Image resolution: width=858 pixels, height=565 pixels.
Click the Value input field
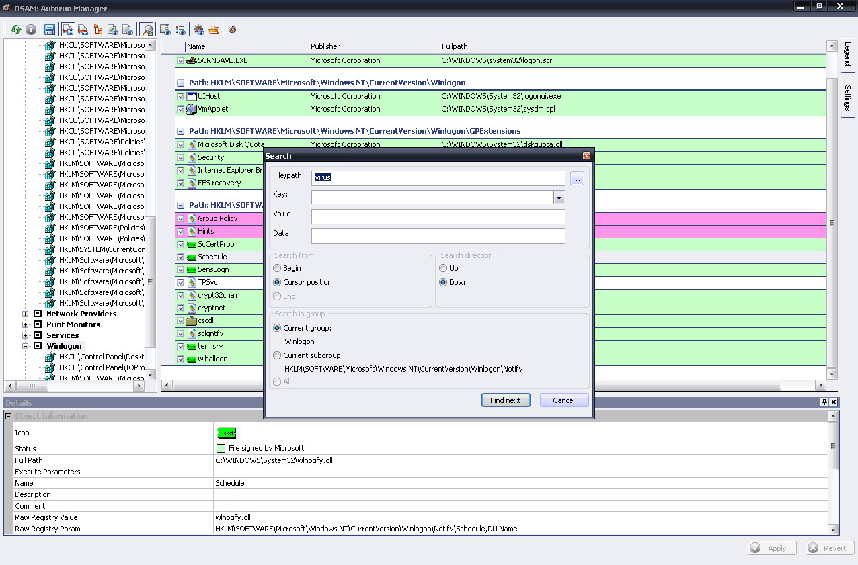(x=438, y=217)
